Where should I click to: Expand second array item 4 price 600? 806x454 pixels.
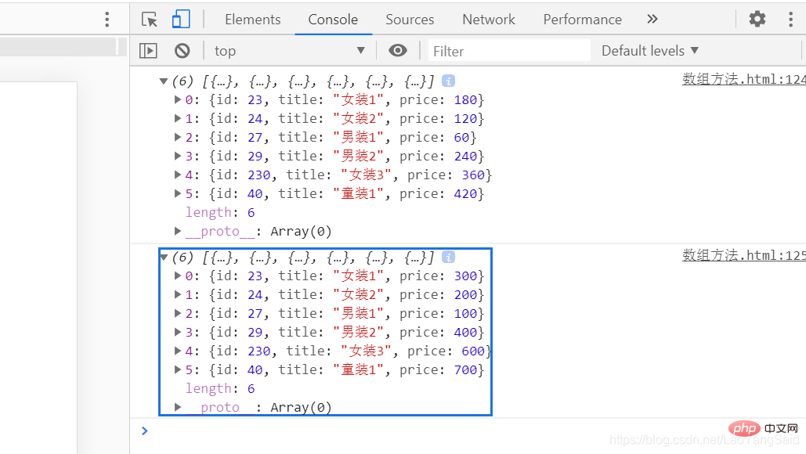coord(177,351)
